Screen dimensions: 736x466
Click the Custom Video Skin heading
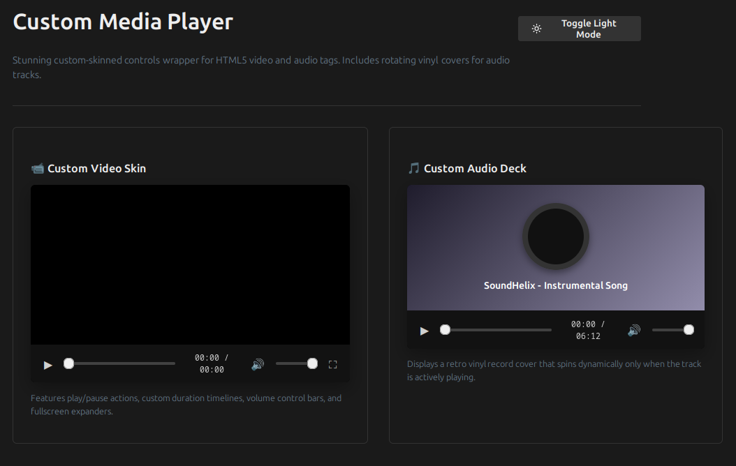point(96,168)
